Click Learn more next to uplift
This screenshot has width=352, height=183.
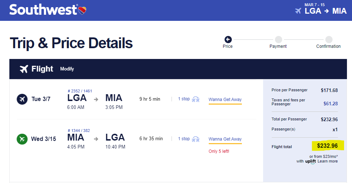point(328,161)
